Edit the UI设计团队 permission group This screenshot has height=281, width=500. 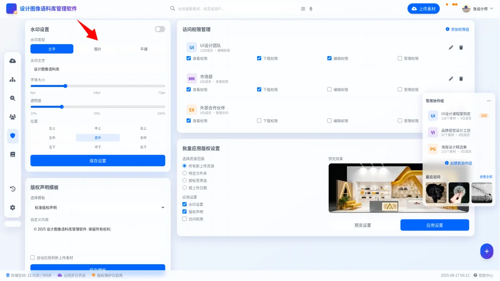click(x=451, y=48)
